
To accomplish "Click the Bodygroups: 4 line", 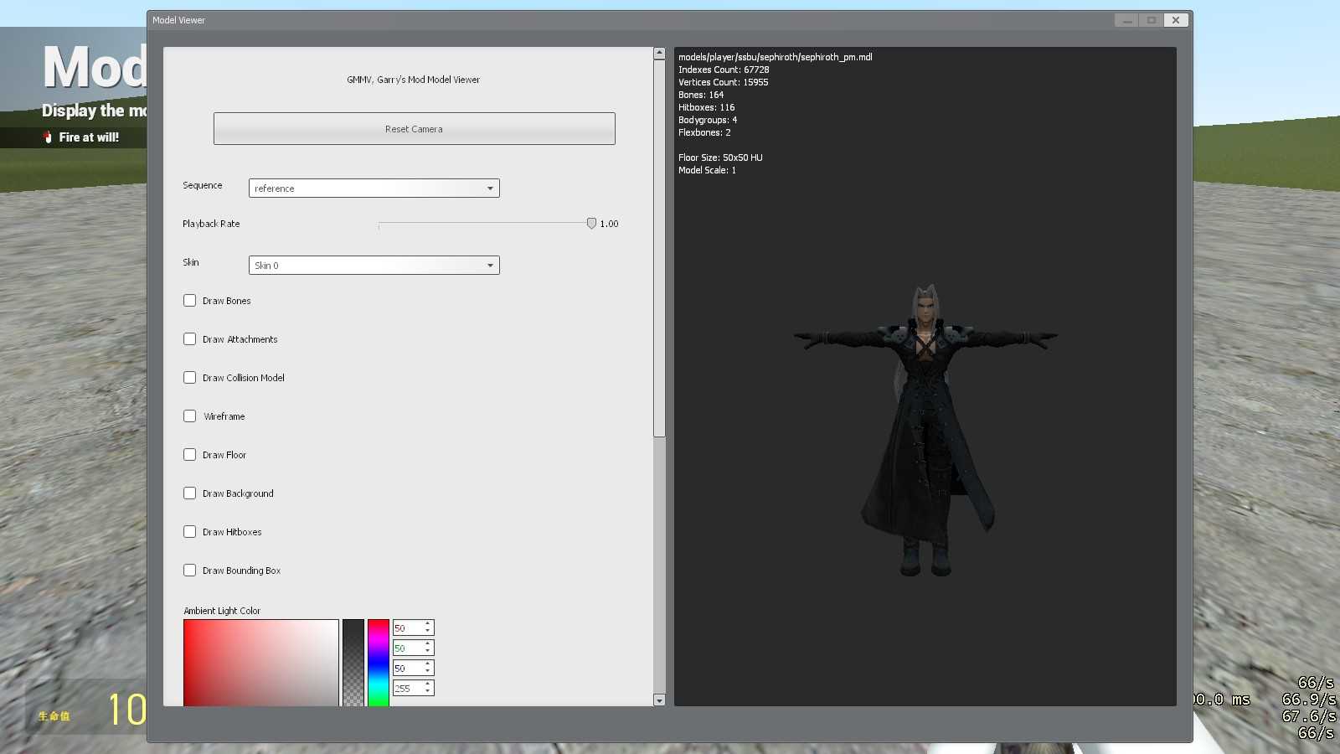I will point(708,120).
